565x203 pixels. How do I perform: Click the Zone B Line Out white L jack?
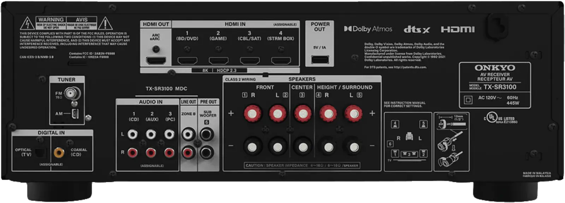click(188, 134)
